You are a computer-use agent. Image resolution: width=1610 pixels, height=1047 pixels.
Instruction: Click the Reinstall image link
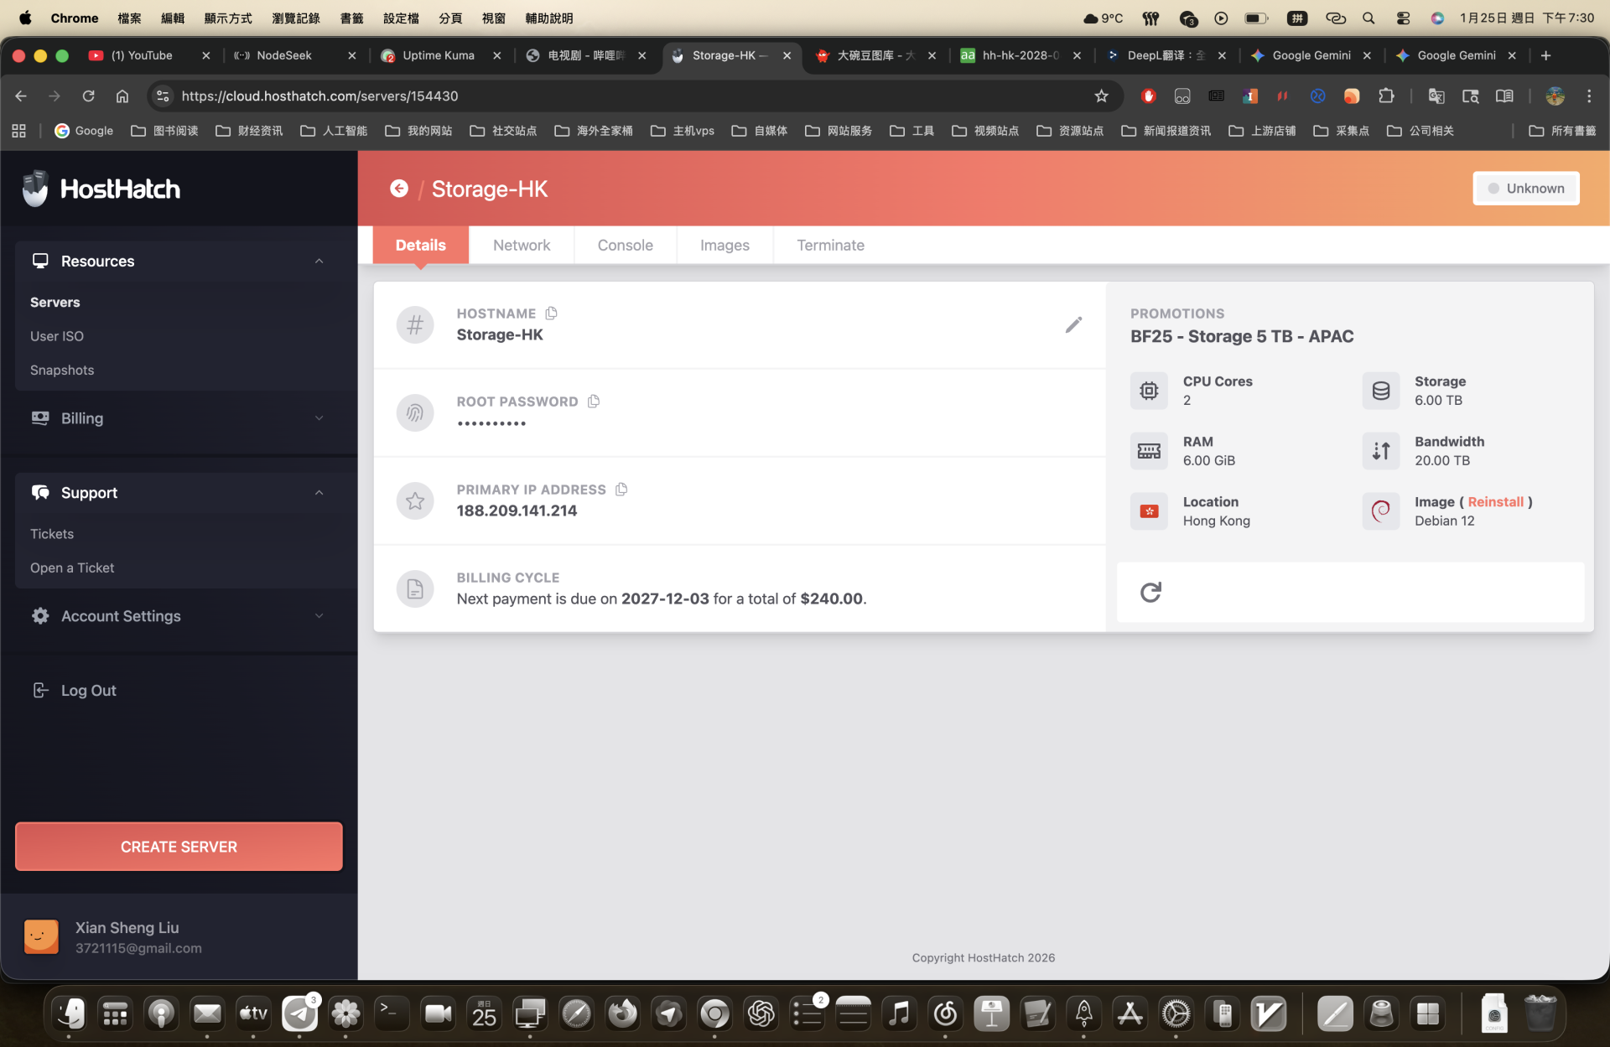point(1495,502)
